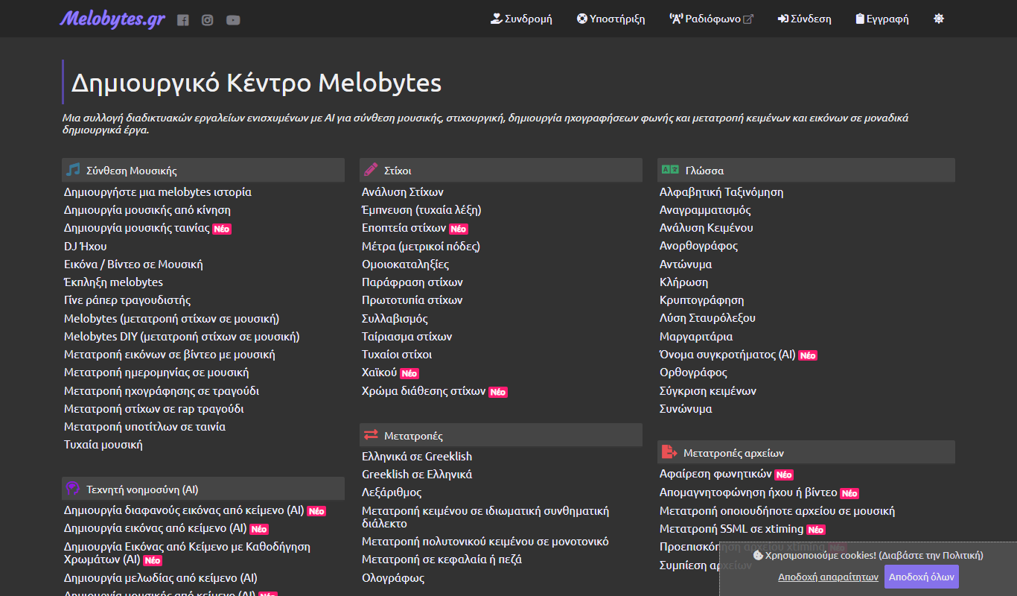Click the AI head icon beside Τεχνητή νοημοσύνη
This screenshot has height=596, width=1017.
coord(73,489)
